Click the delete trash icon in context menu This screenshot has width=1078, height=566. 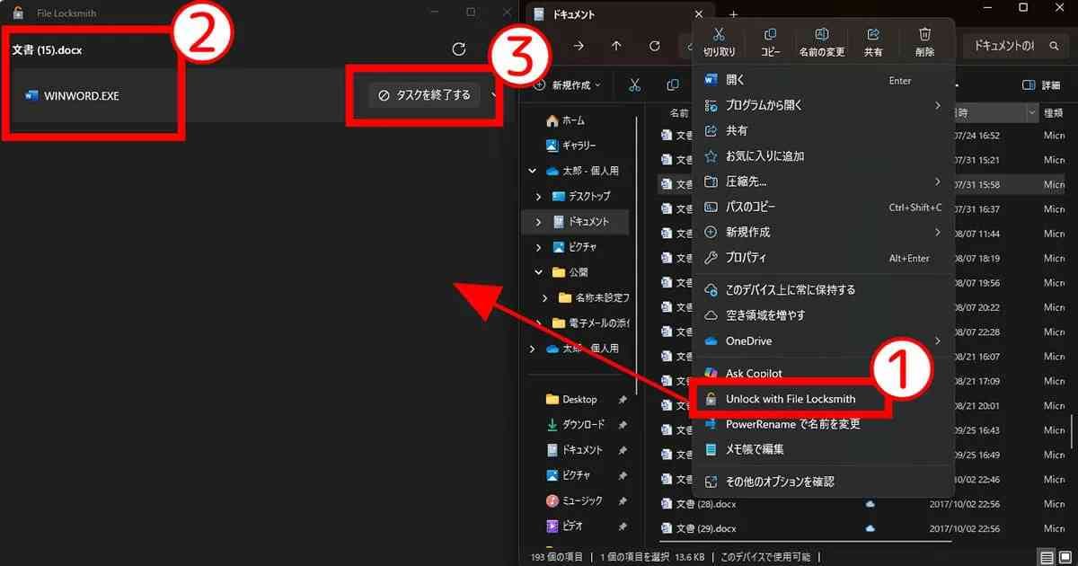(x=924, y=41)
